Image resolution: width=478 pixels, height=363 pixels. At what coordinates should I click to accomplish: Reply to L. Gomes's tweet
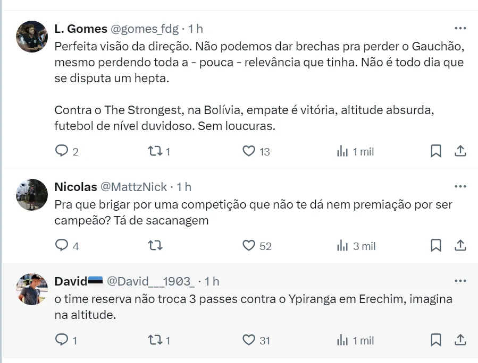point(63,151)
